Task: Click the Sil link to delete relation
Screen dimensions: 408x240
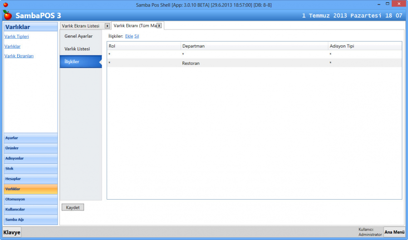Action: pyautogui.click(x=137, y=36)
